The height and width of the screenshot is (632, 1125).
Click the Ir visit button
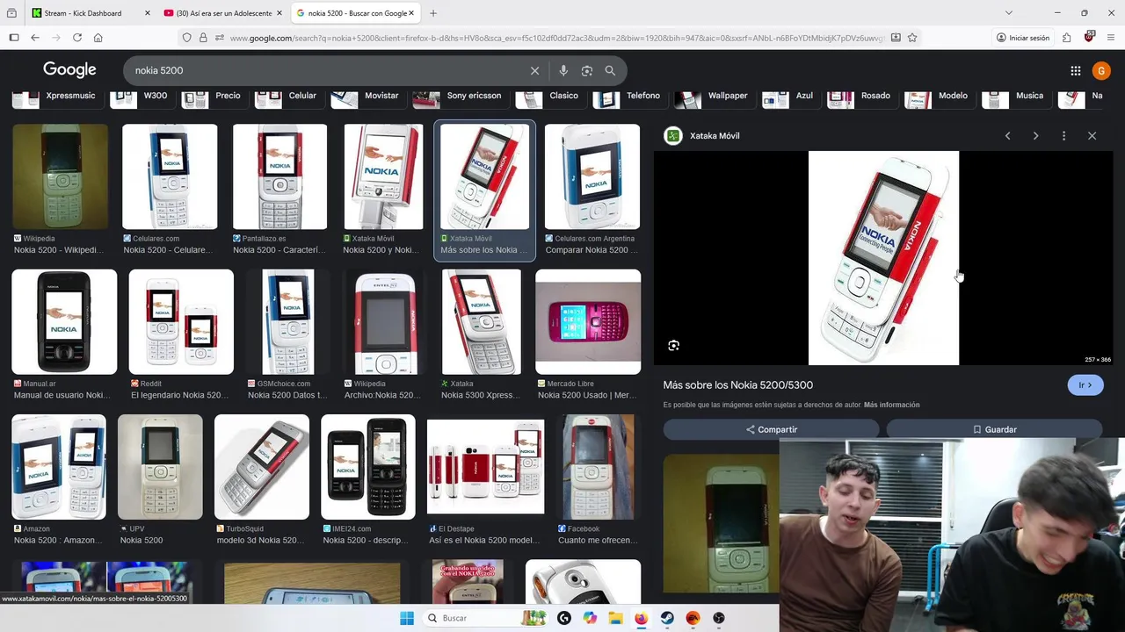pos(1085,385)
